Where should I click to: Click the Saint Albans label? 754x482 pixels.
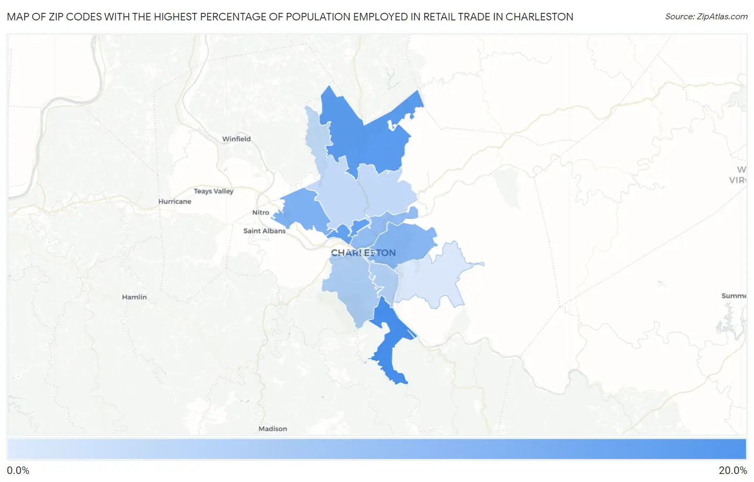[x=264, y=231]
